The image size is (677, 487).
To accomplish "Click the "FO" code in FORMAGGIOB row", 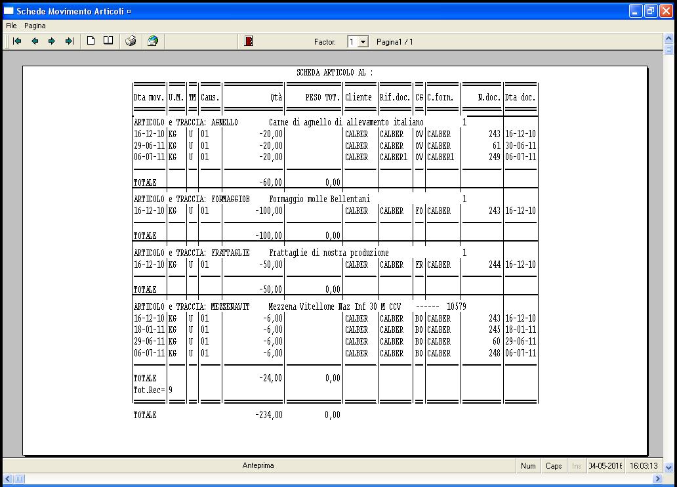I will click(x=419, y=211).
